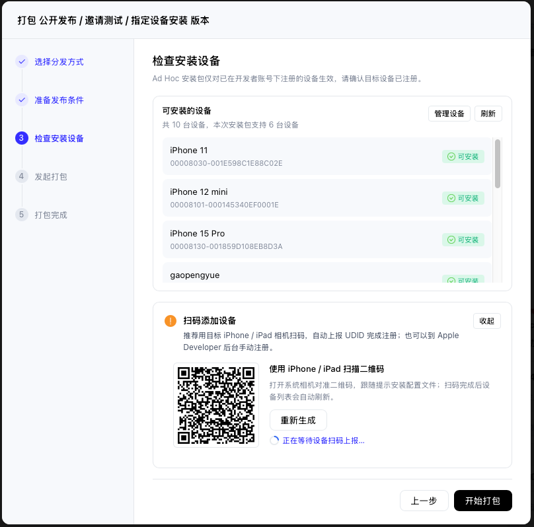Collapse the scan panel with 收起
Screen dimensions: 534x527
[486, 321]
